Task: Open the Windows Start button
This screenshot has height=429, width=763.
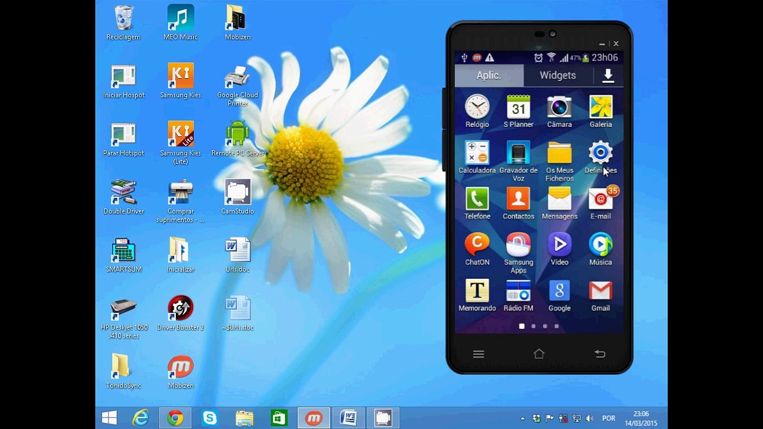Action: (109, 418)
